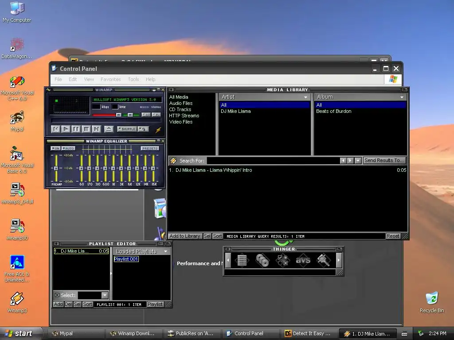The height and width of the screenshot is (340, 454).
Task: Open Mypal desktop shortcut
Action: (x=17, y=121)
